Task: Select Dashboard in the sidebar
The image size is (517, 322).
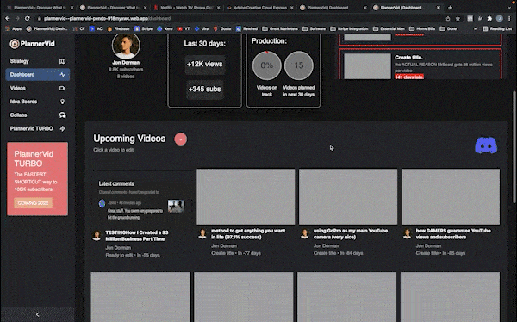Action: point(38,75)
